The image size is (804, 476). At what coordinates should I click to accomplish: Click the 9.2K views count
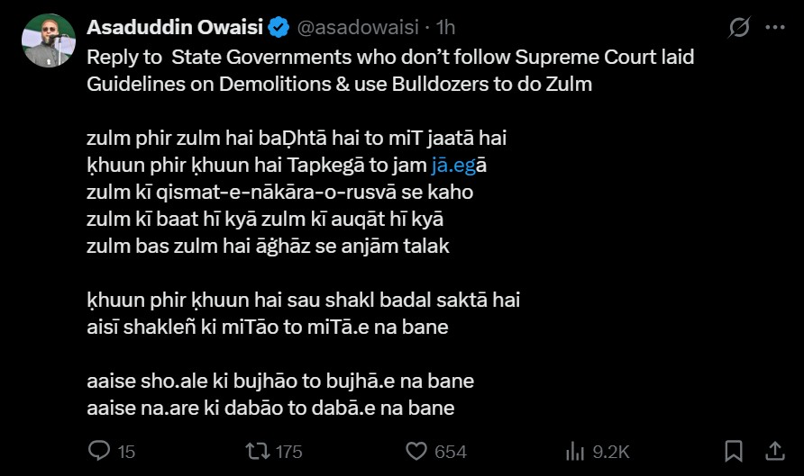[x=610, y=451]
